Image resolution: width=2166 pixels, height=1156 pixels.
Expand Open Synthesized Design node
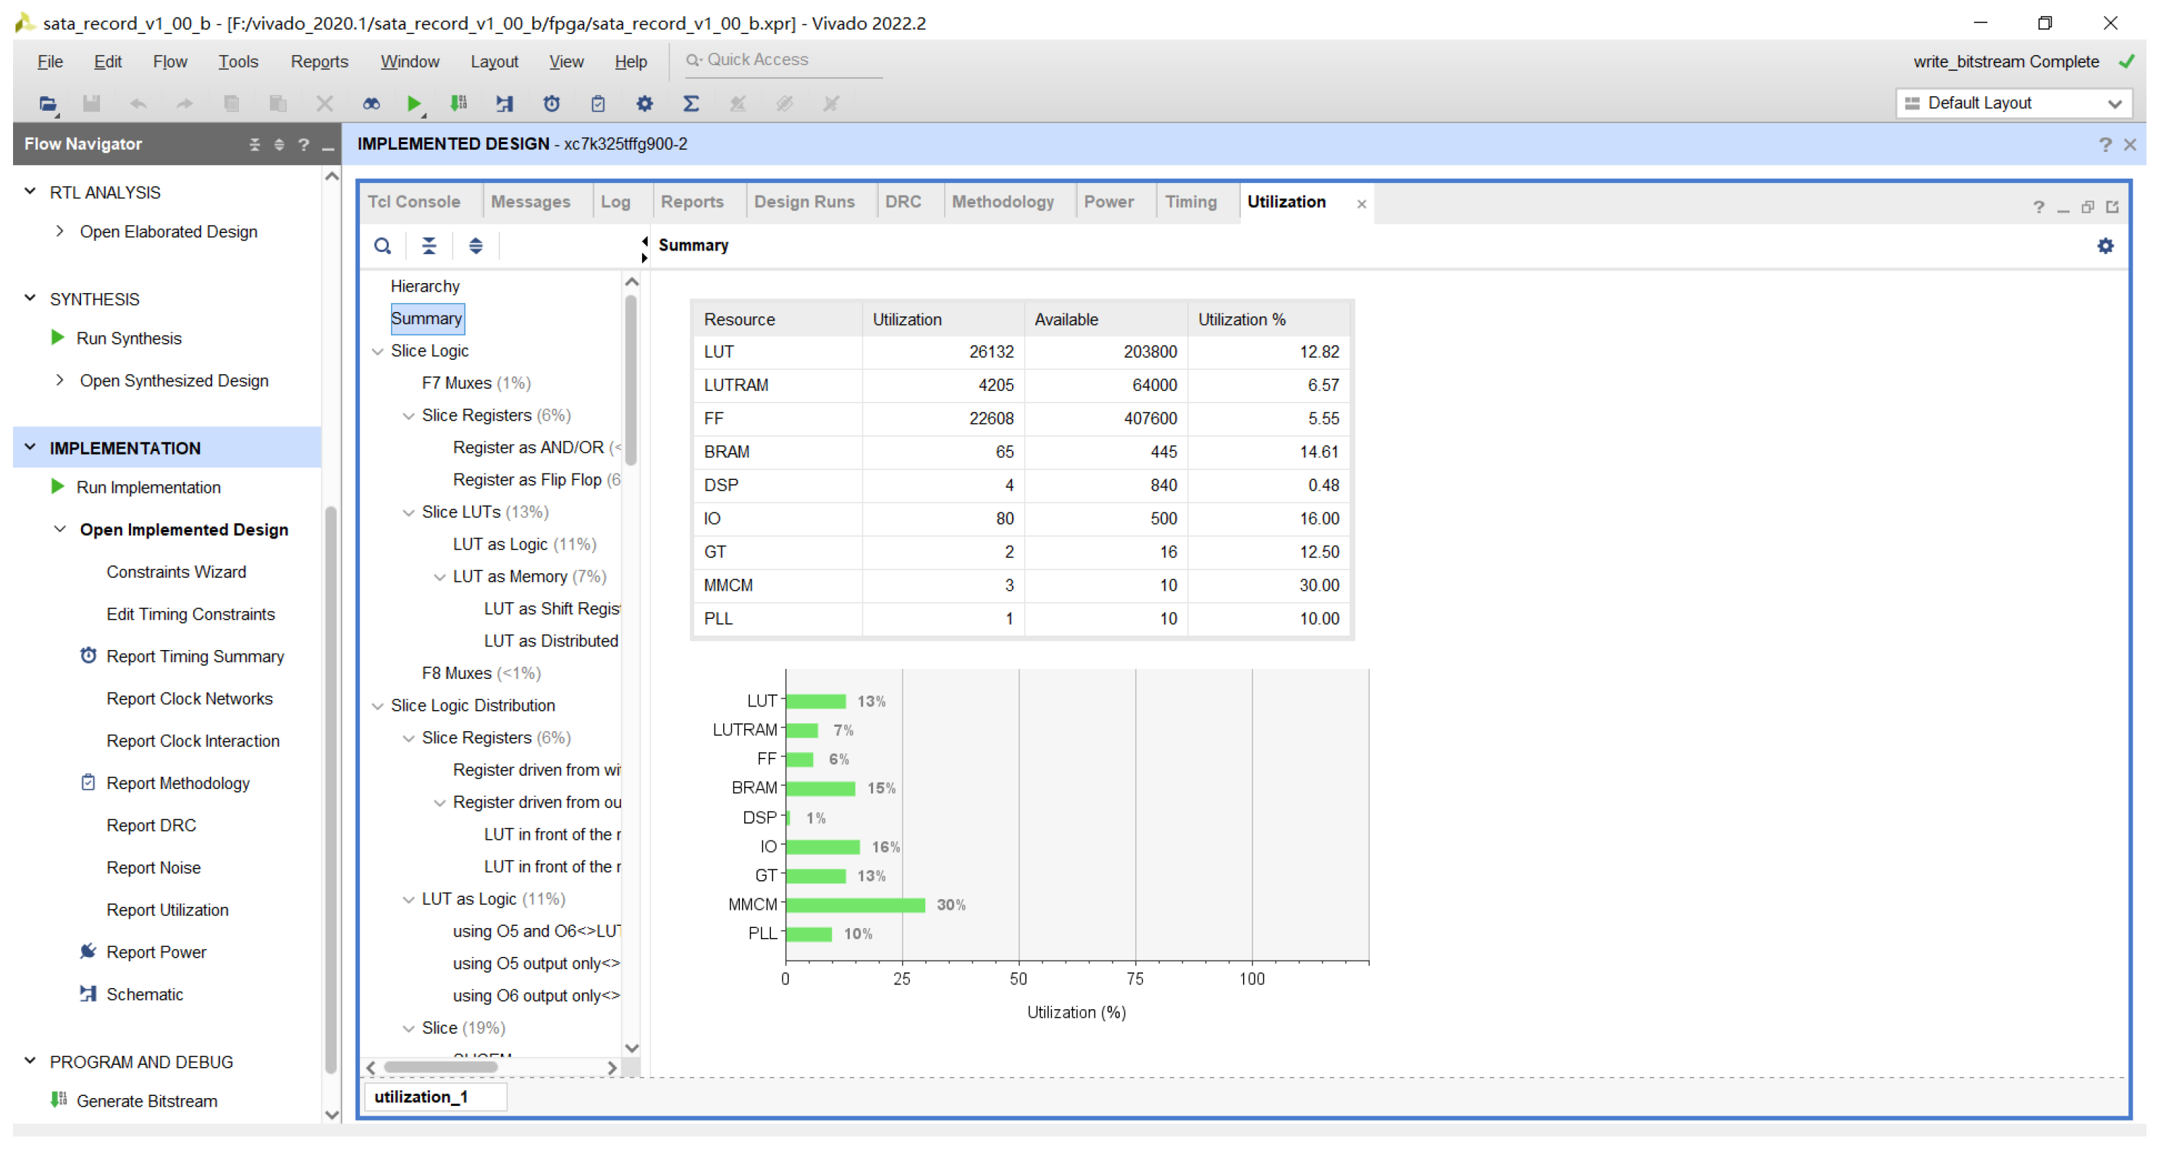tap(59, 380)
